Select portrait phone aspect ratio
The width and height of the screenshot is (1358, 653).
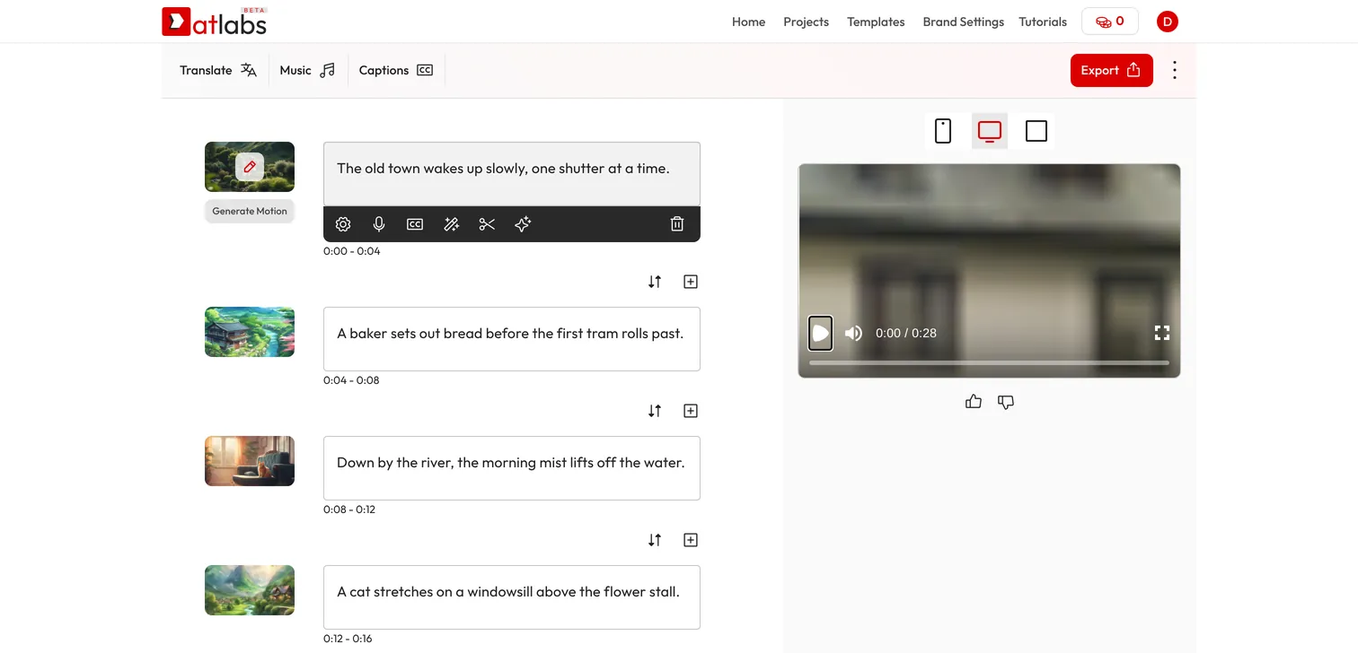point(943,131)
